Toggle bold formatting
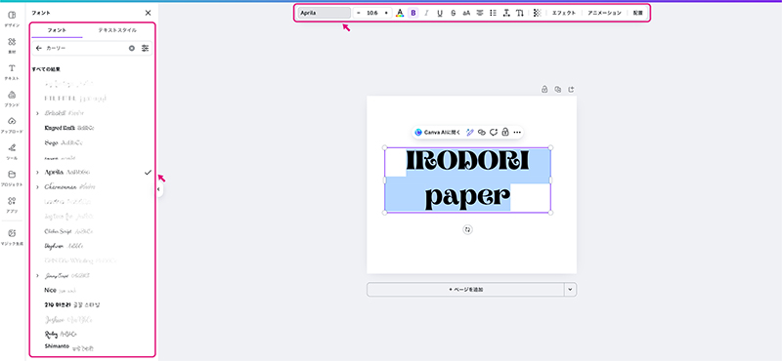The height and width of the screenshot is (361, 782). tap(413, 13)
